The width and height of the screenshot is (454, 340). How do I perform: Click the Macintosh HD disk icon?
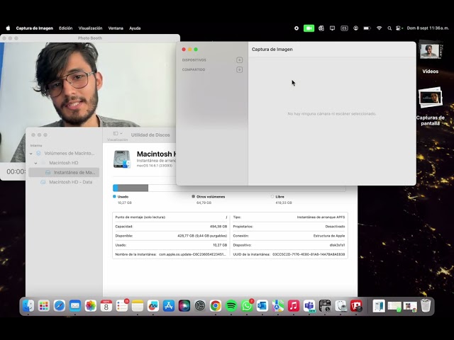point(122,159)
